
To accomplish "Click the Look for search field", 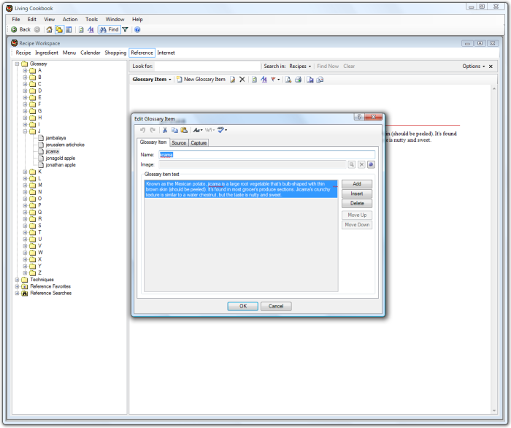I will point(207,66).
